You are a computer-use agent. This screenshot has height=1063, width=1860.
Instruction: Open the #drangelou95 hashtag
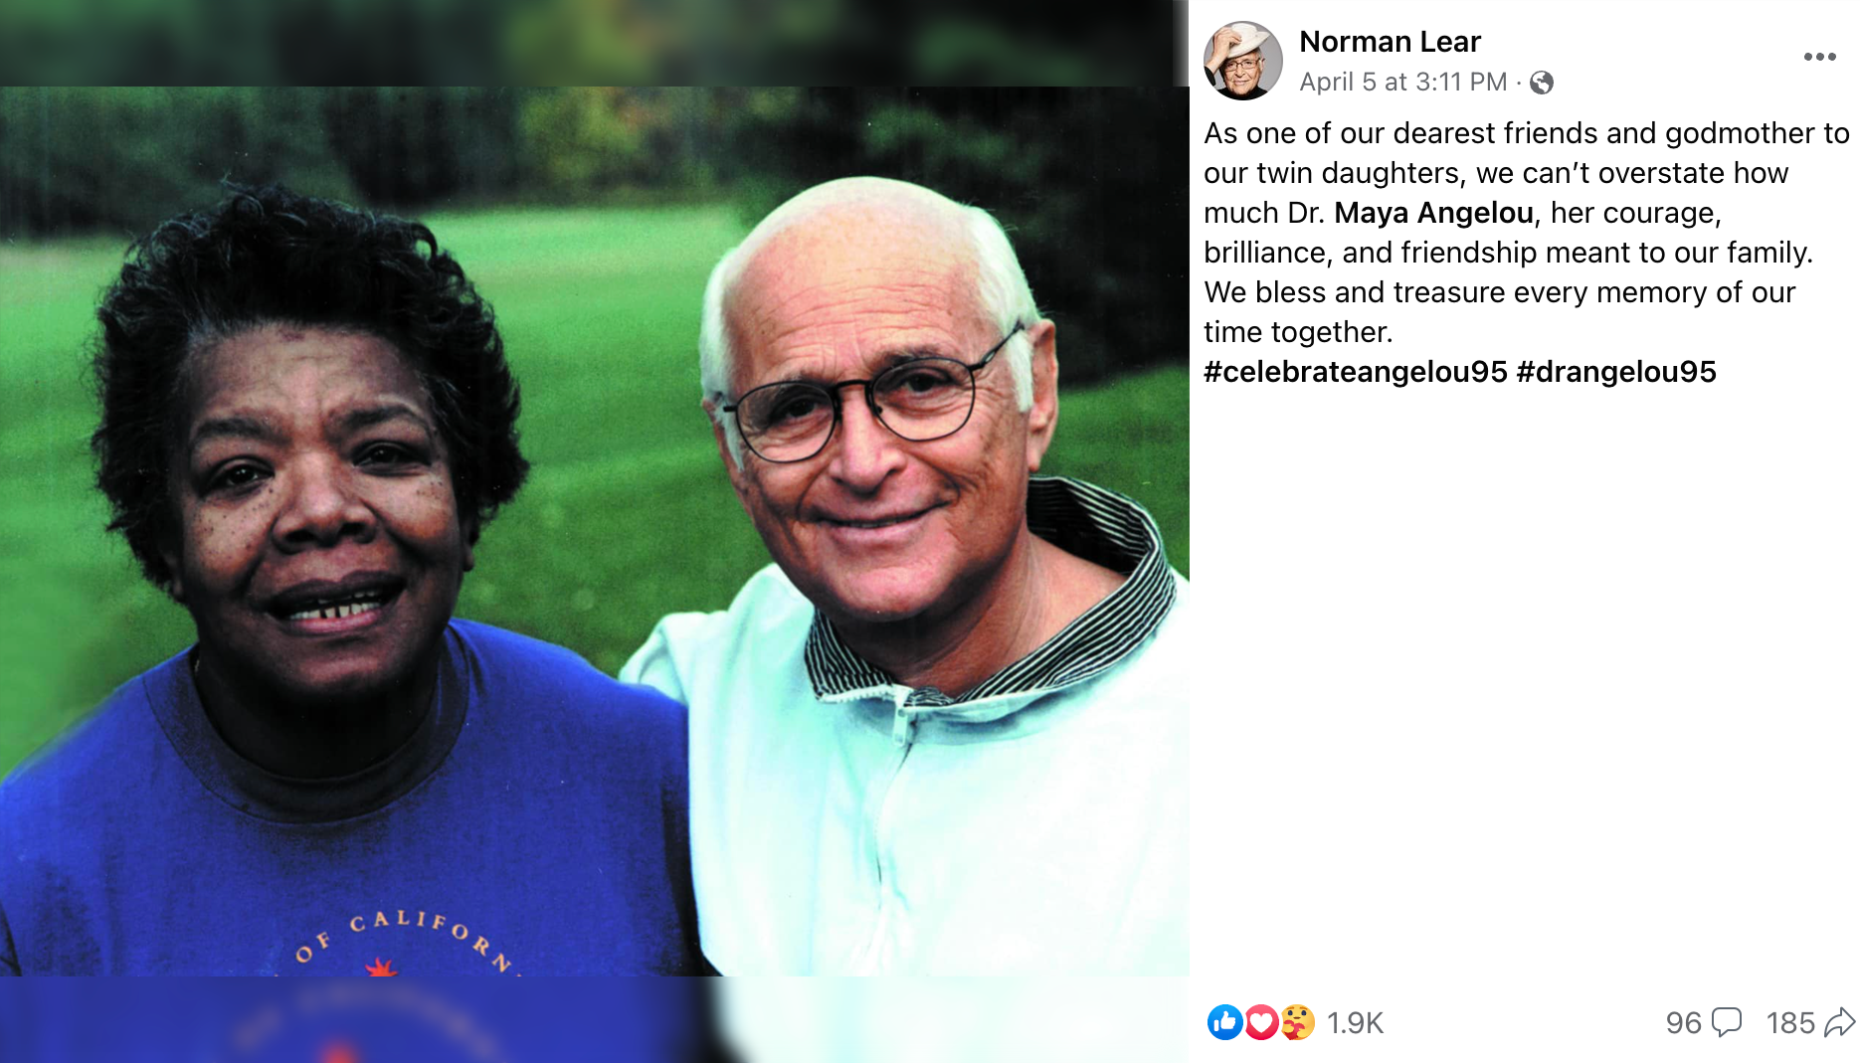[1616, 372]
